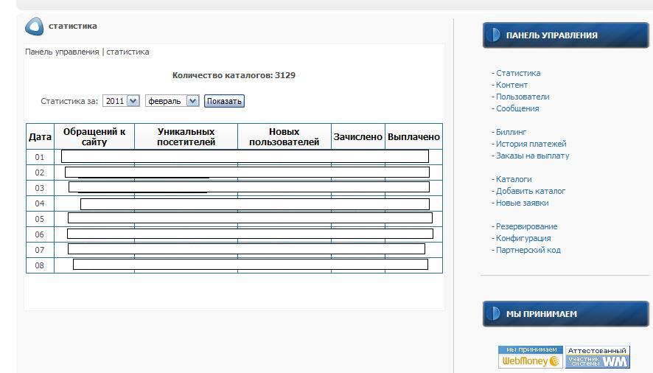Select date cell 05

(x=40, y=219)
